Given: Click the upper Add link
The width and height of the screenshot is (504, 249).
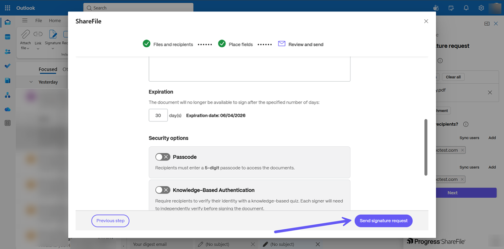Looking at the screenshot, I should click(x=492, y=138).
